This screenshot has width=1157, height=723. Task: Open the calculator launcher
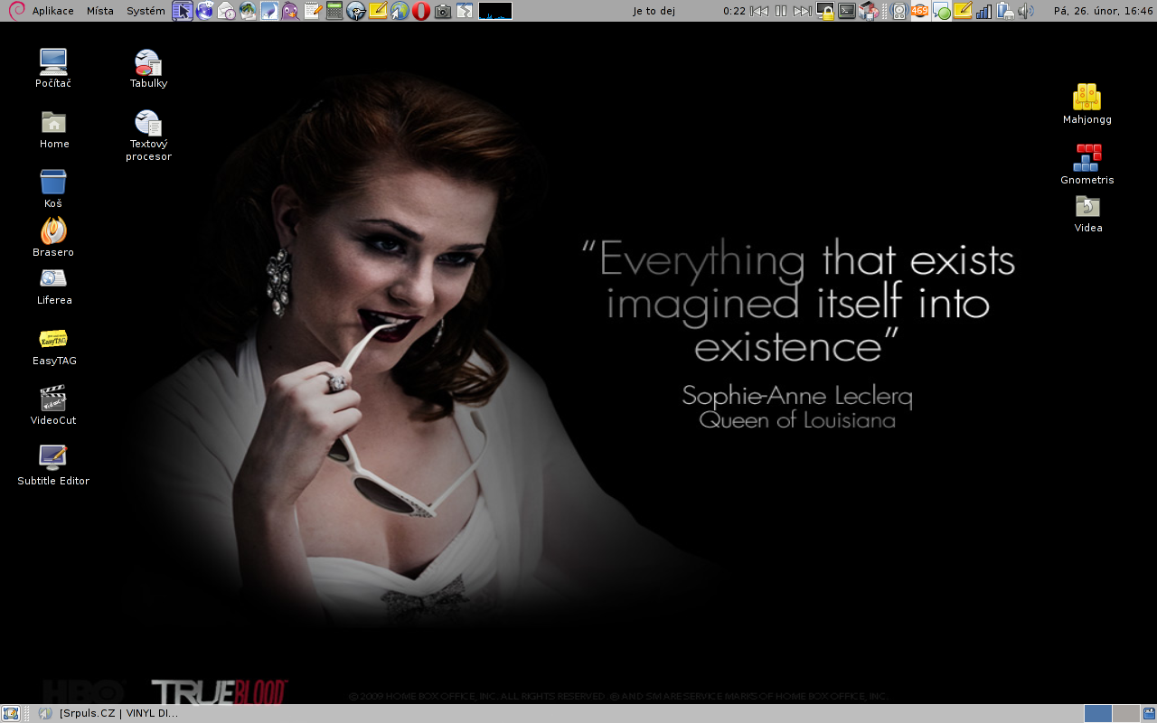coord(334,11)
